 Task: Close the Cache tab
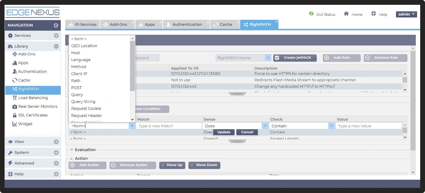tap(238, 22)
